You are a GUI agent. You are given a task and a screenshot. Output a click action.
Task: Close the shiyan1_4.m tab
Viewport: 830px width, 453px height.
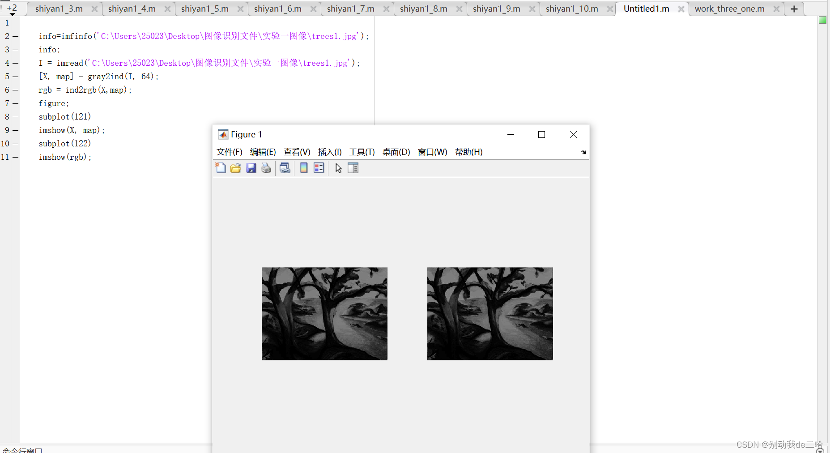pyautogui.click(x=167, y=9)
